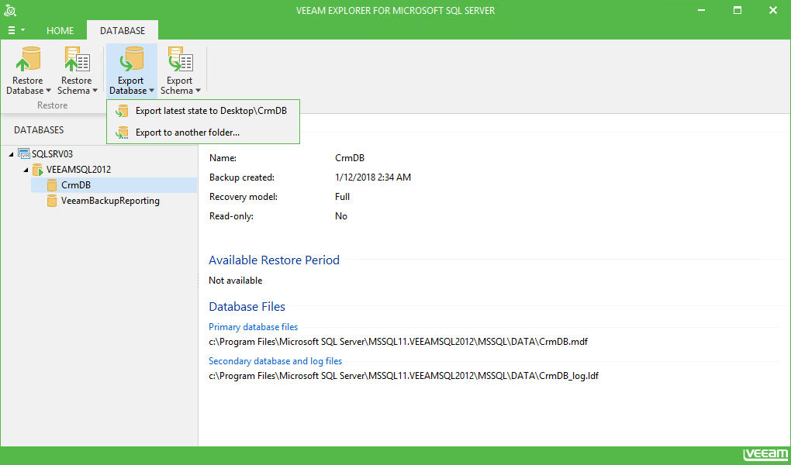Screen dimensions: 791x465
Task: Open the Restore Schema dropdown arrow
Action: tap(95, 91)
